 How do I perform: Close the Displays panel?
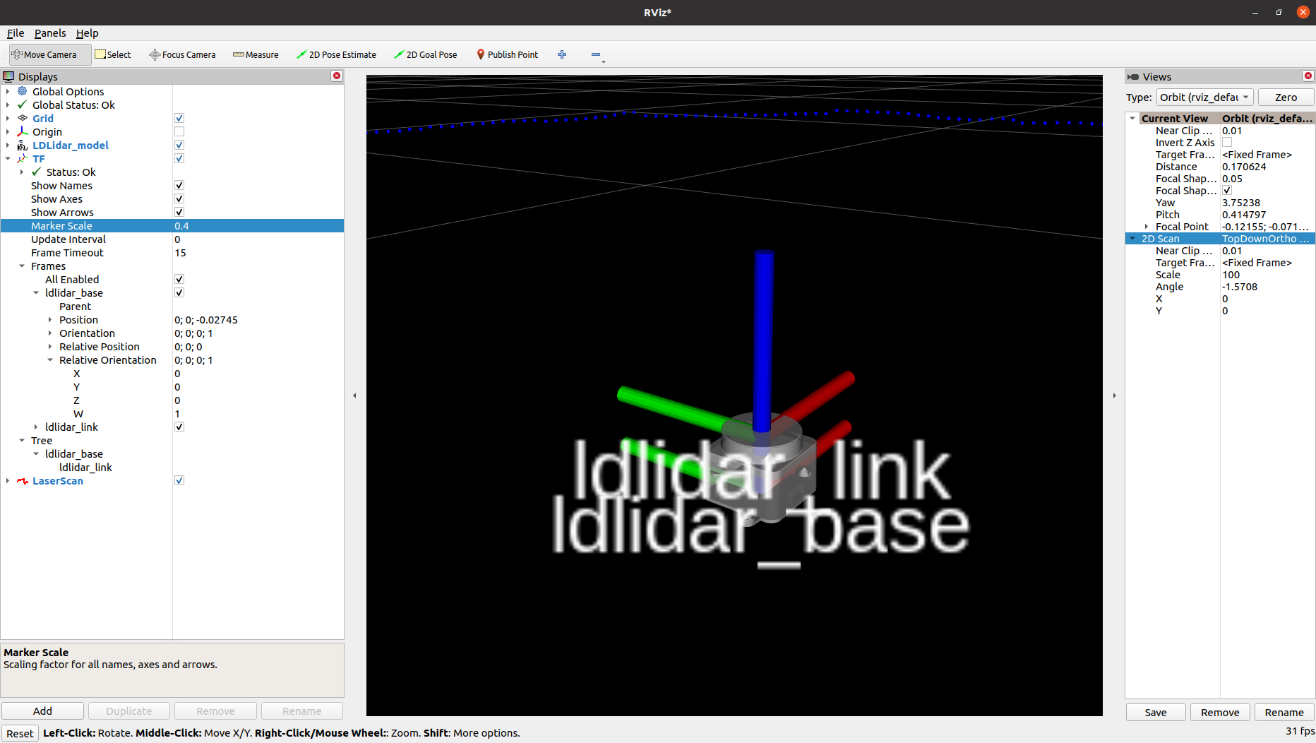click(337, 76)
